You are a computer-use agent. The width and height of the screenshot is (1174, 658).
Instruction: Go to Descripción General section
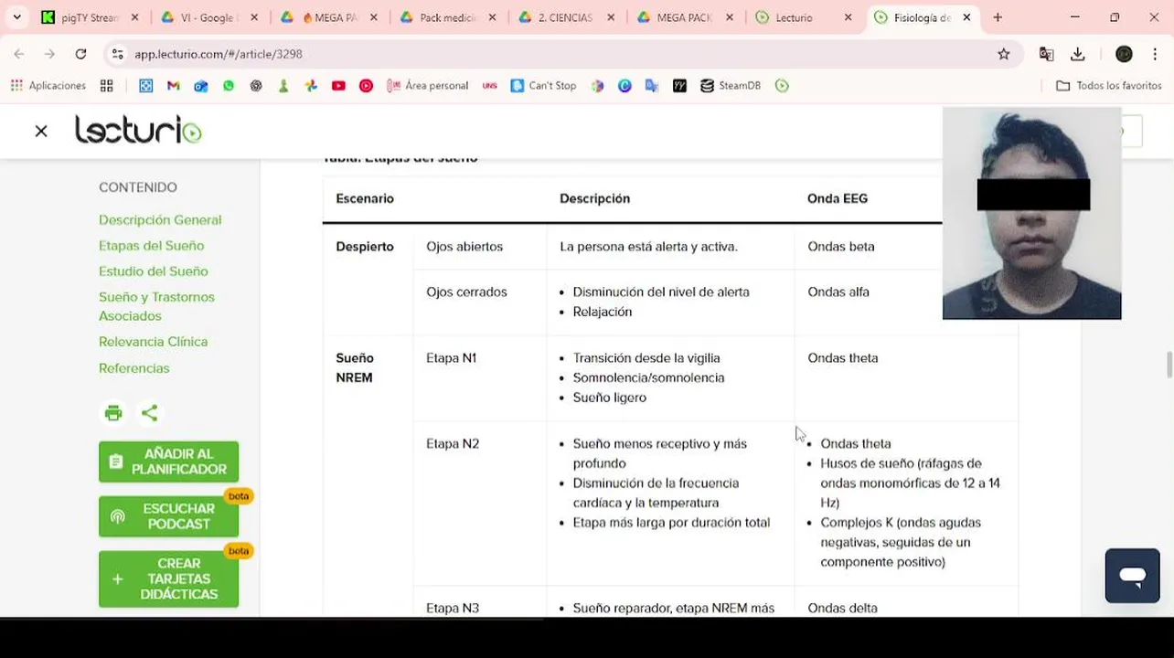[160, 220]
